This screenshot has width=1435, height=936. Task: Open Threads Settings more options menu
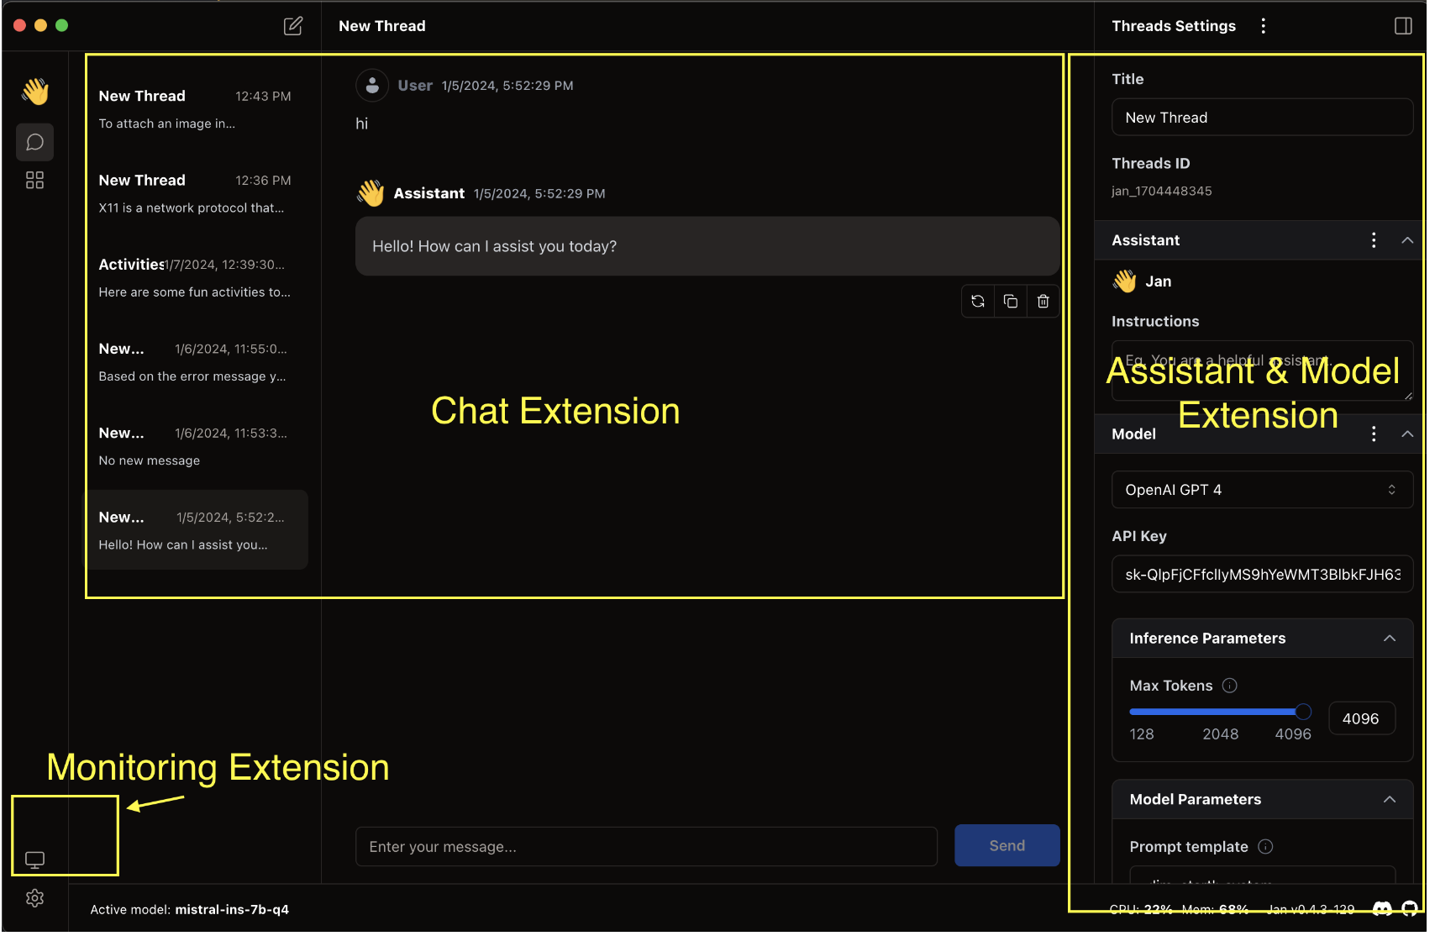1263,26
